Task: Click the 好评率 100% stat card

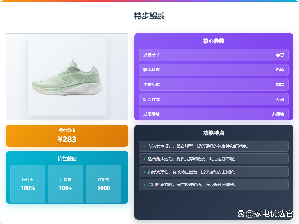Action: (28, 184)
